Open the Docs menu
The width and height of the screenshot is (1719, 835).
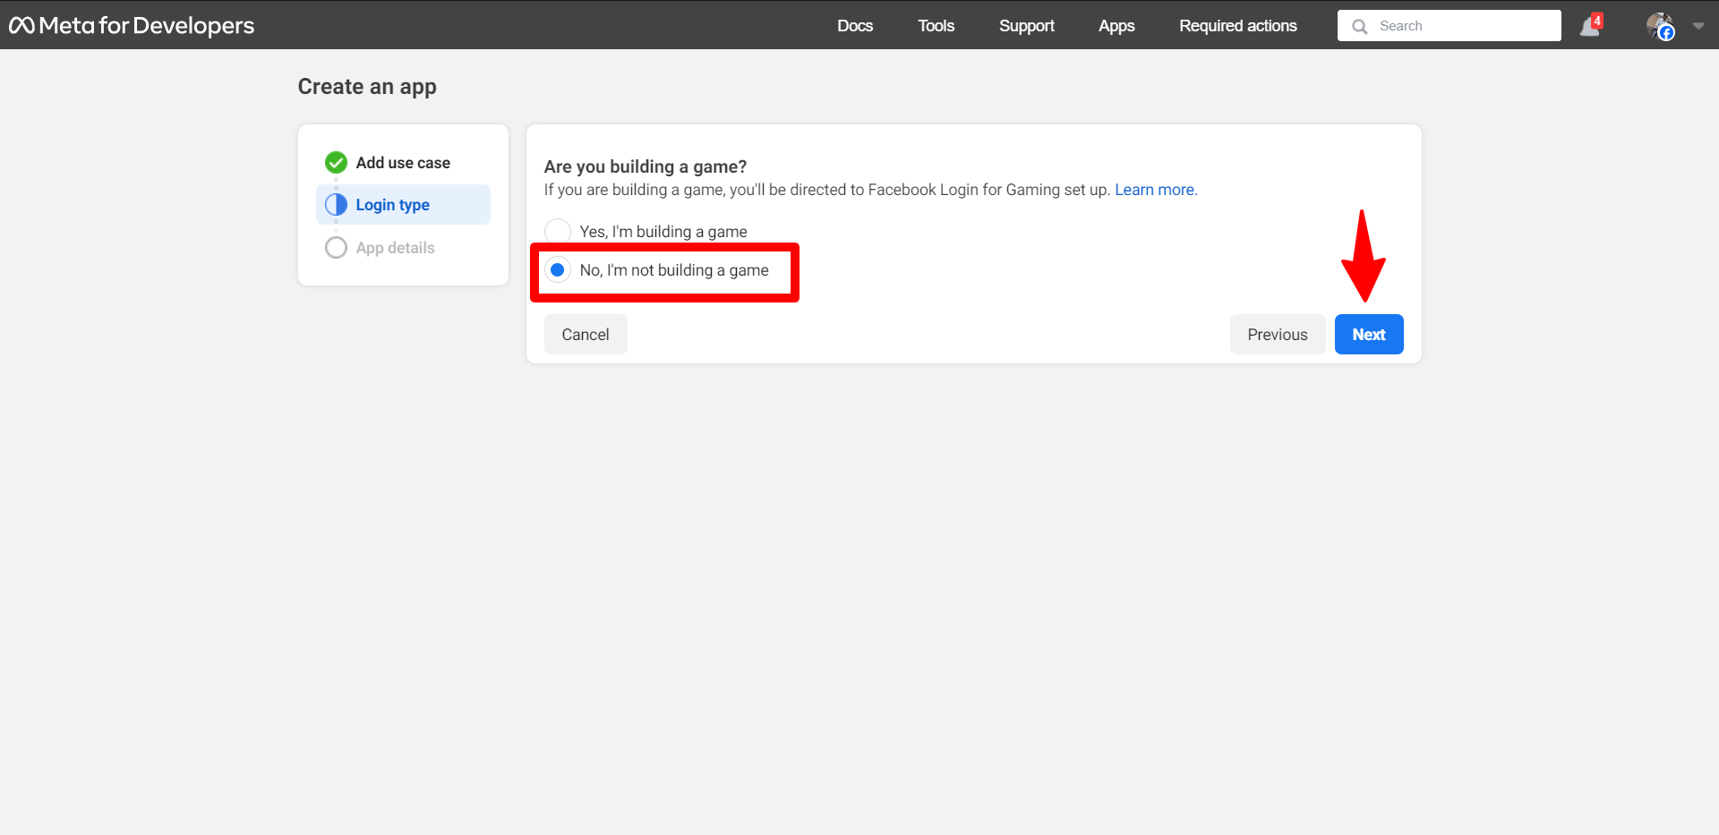854,25
